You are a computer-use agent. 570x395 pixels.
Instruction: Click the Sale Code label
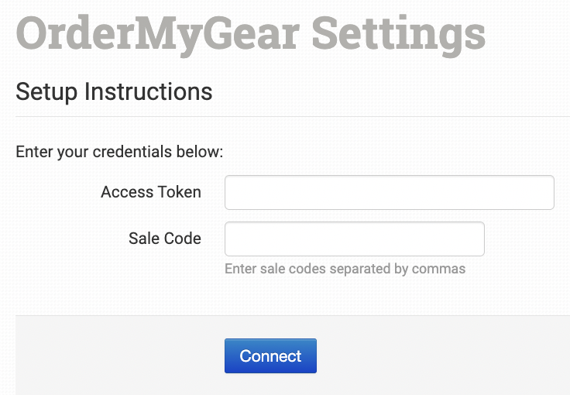point(165,239)
